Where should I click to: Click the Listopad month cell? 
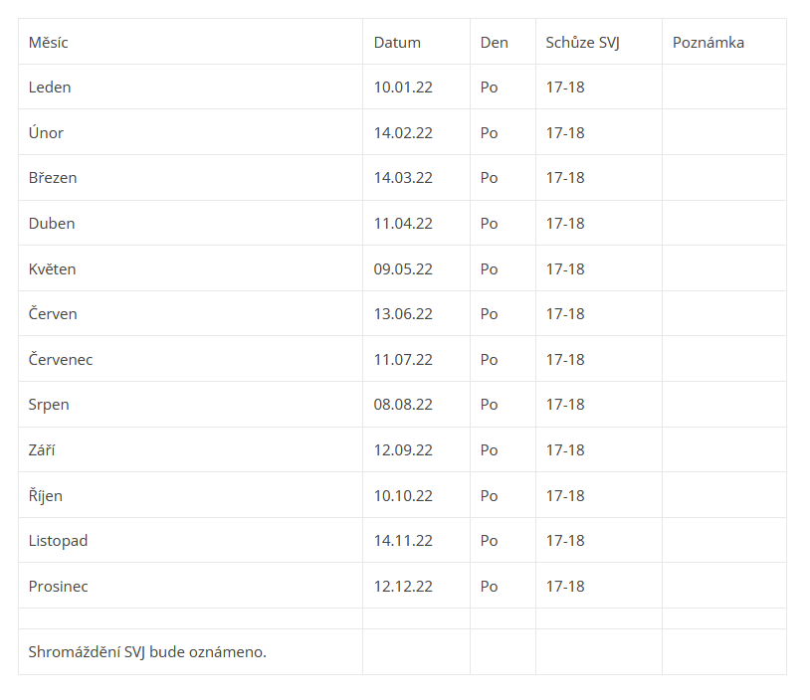(x=58, y=541)
